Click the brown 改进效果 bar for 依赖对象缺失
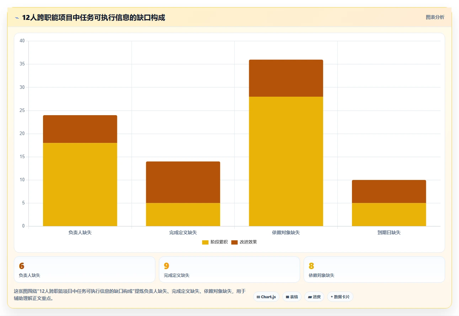Screen dimensions: 459x316 pyautogui.click(x=286, y=78)
